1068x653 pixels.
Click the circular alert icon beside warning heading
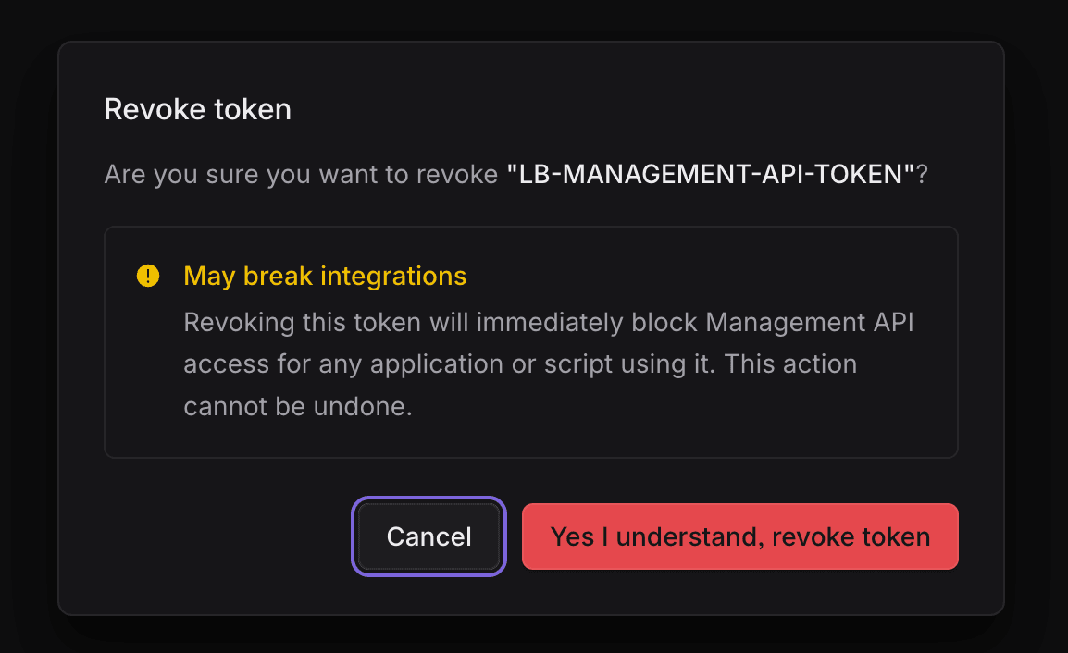point(148,275)
